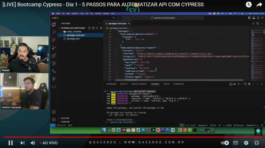Viewport: 265px width, 148px height.
Task: Split the editor to the right
Action: point(258,24)
